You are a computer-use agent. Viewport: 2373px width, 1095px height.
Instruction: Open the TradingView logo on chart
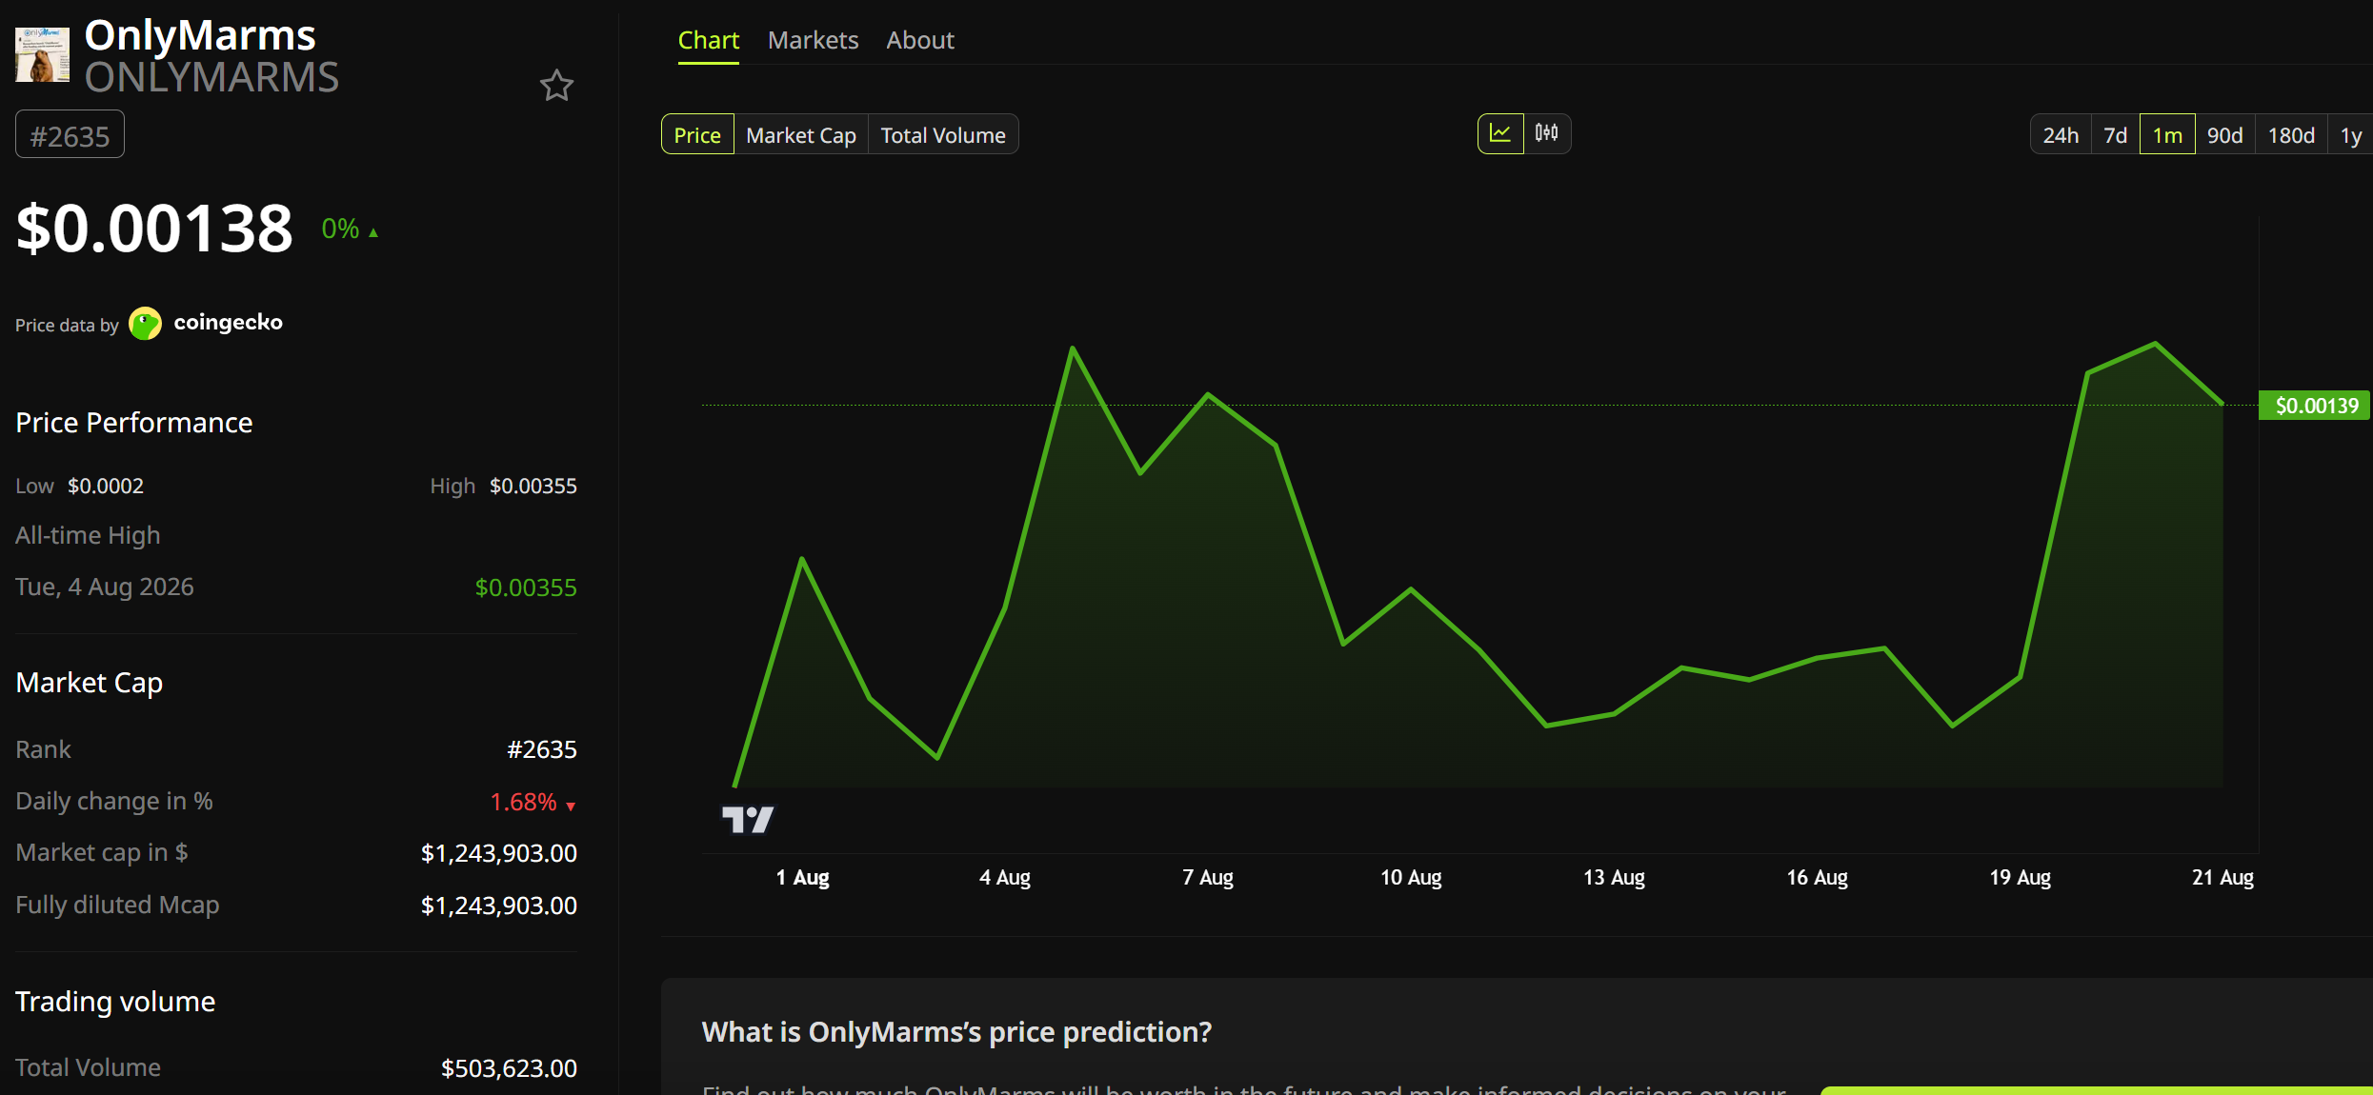coord(748,819)
